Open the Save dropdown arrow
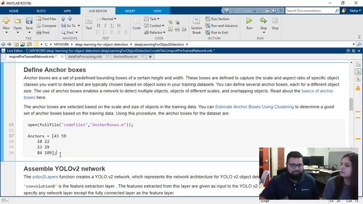Image resolution: width=363 pixels, height=204 pixels. (29, 32)
